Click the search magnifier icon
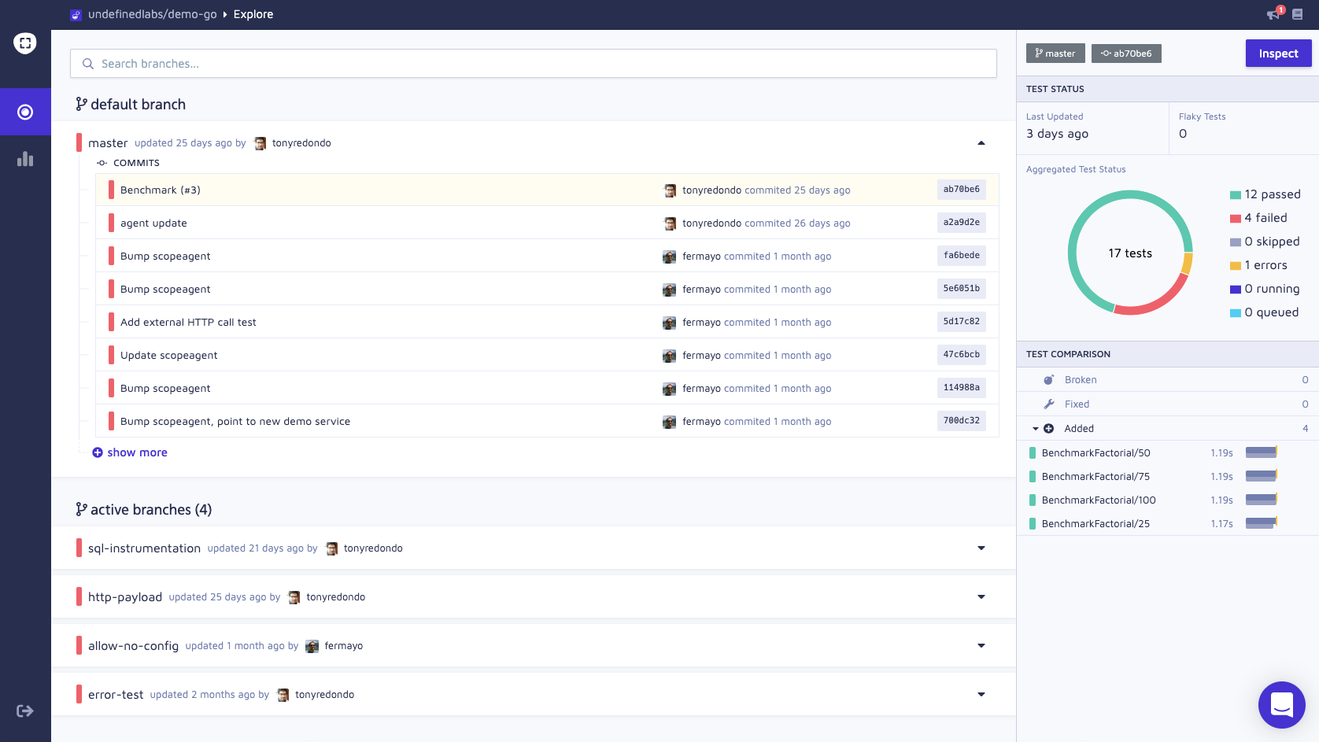The width and height of the screenshot is (1319, 742). 88,64
